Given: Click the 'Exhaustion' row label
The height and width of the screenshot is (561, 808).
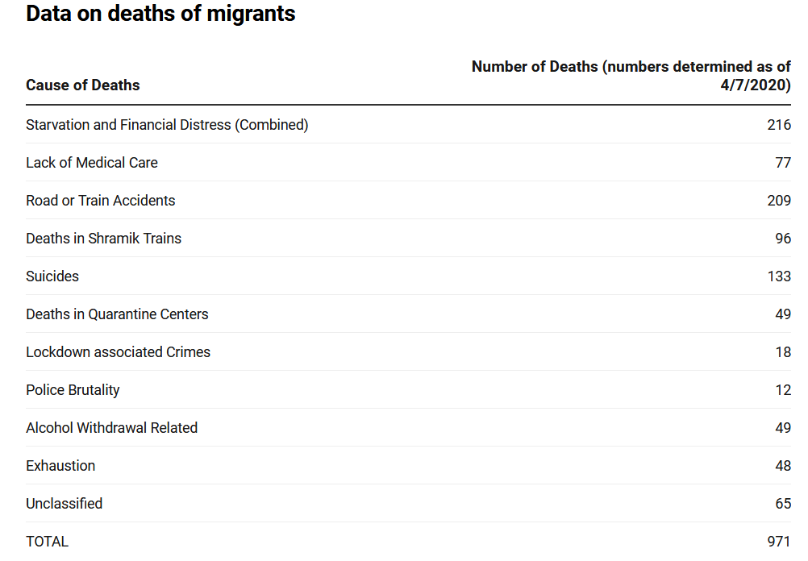Looking at the screenshot, I should [x=60, y=466].
